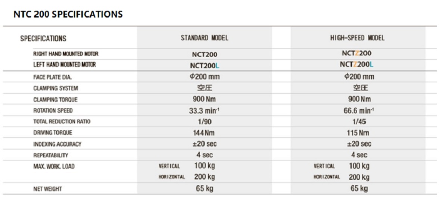Click the CLAMPING SYSTEM row label
The image size is (448, 203).
[56, 88]
